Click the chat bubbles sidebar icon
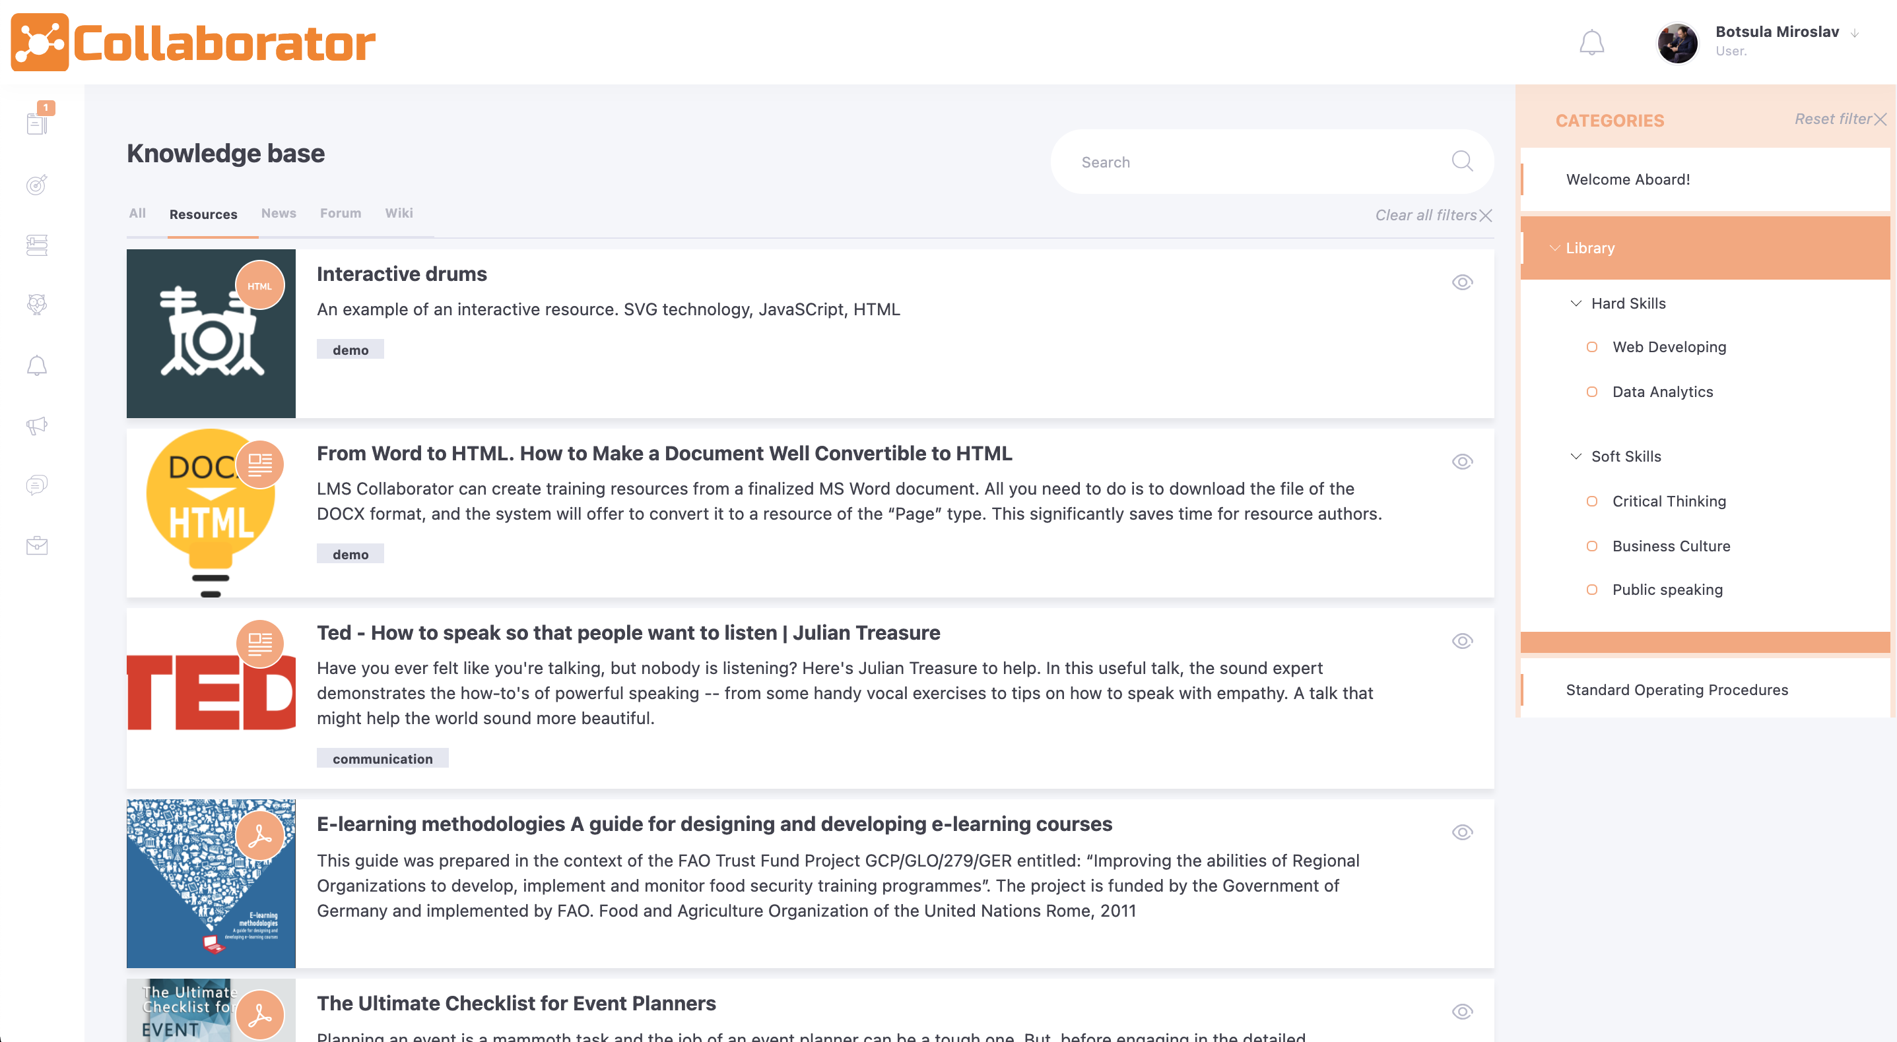1897x1042 pixels. [x=37, y=485]
